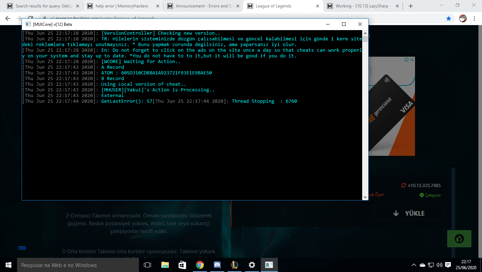482x272 pixels.
Task: Click the Thread Stopping : 6760 text
Action: pos(264,101)
